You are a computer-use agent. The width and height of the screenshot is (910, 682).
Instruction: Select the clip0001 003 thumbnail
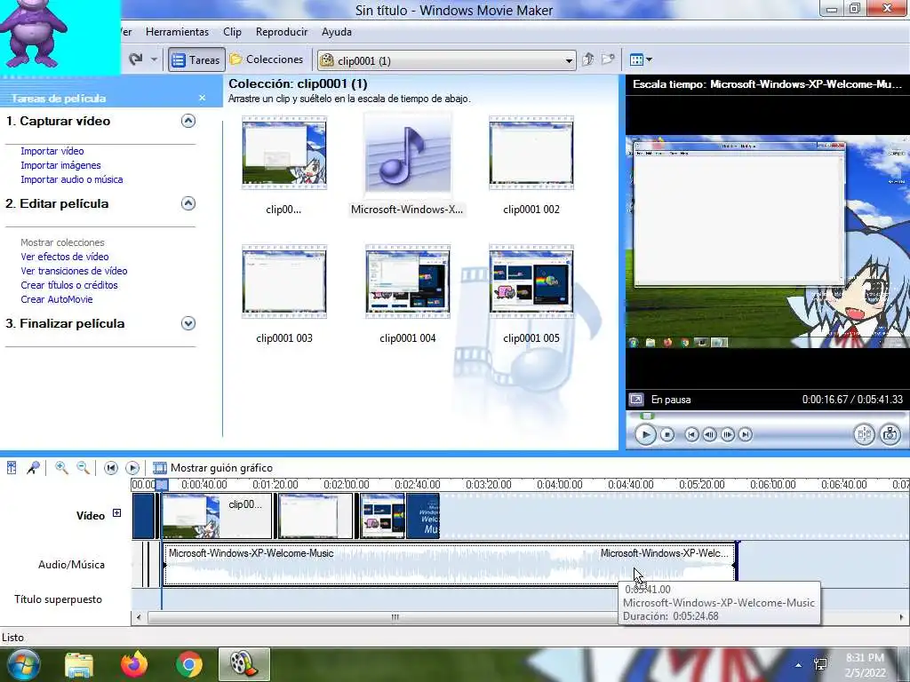click(x=284, y=282)
